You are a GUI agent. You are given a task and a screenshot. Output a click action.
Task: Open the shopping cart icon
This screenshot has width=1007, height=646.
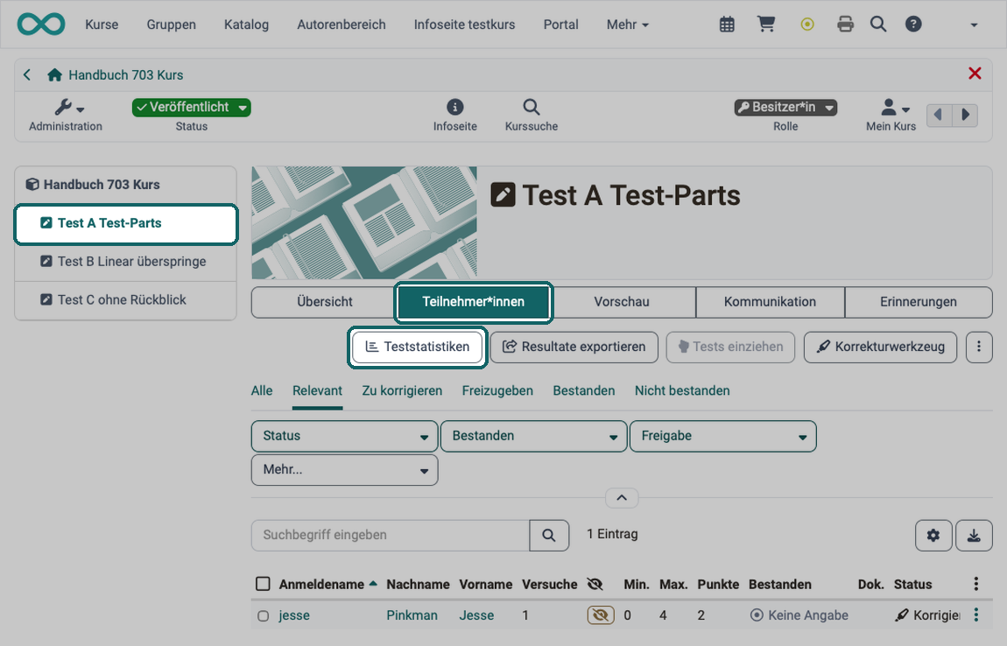[766, 25]
